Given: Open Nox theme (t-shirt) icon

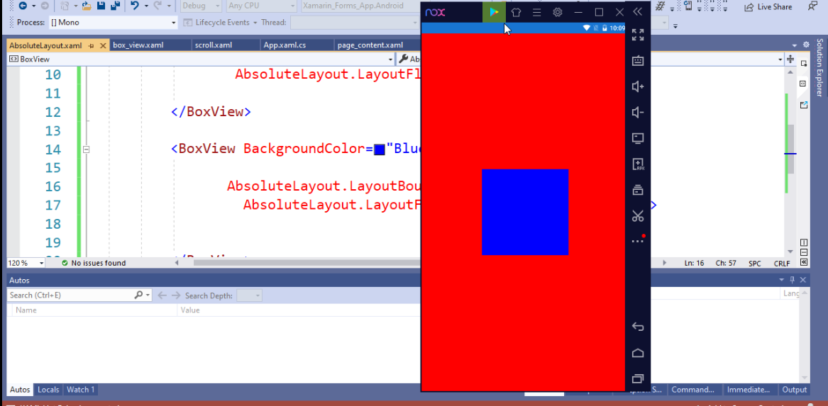Looking at the screenshot, I should 516,12.
